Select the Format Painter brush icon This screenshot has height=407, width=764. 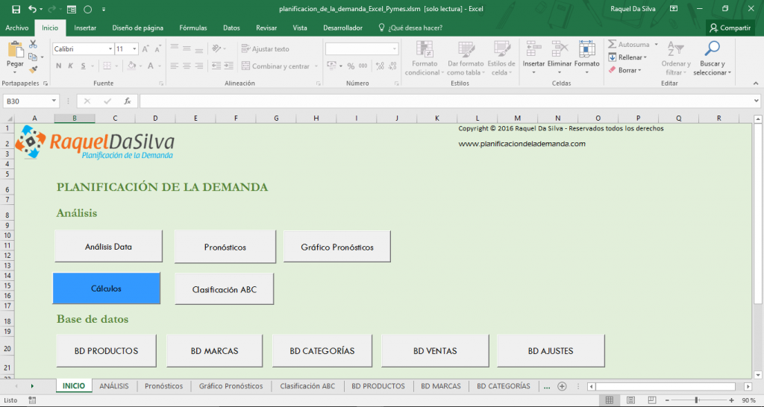point(33,69)
